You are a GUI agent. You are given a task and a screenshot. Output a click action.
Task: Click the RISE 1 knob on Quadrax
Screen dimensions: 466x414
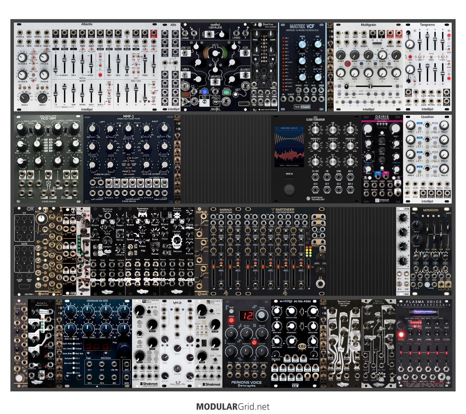410,125
